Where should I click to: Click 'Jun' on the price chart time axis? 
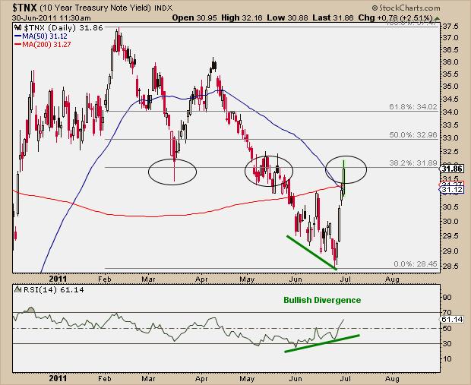pyautogui.click(x=296, y=279)
